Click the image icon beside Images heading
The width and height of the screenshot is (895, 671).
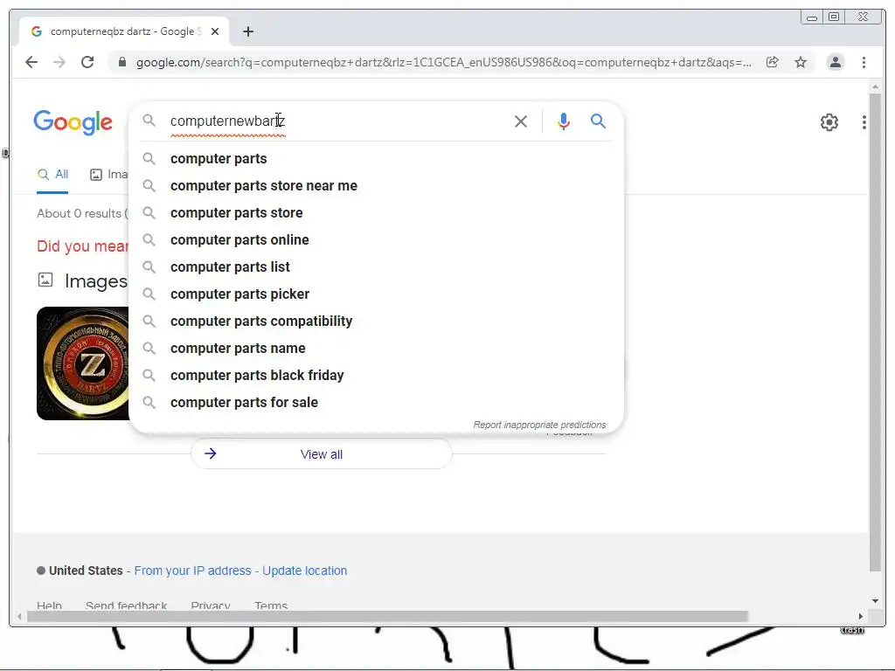pos(45,280)
